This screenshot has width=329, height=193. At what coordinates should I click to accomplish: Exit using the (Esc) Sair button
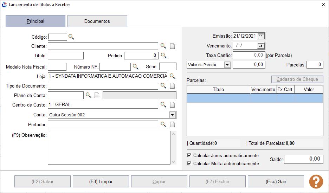(276, 181)
